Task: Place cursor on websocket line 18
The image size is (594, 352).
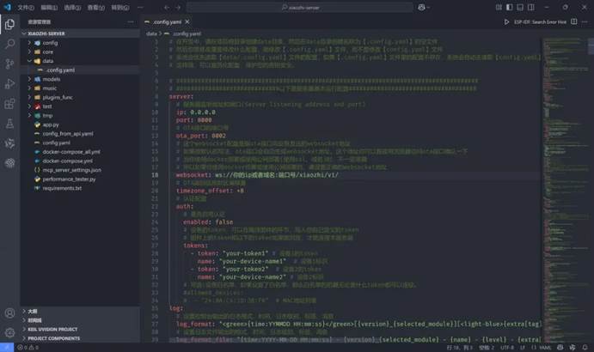Action: click(257, 175)
